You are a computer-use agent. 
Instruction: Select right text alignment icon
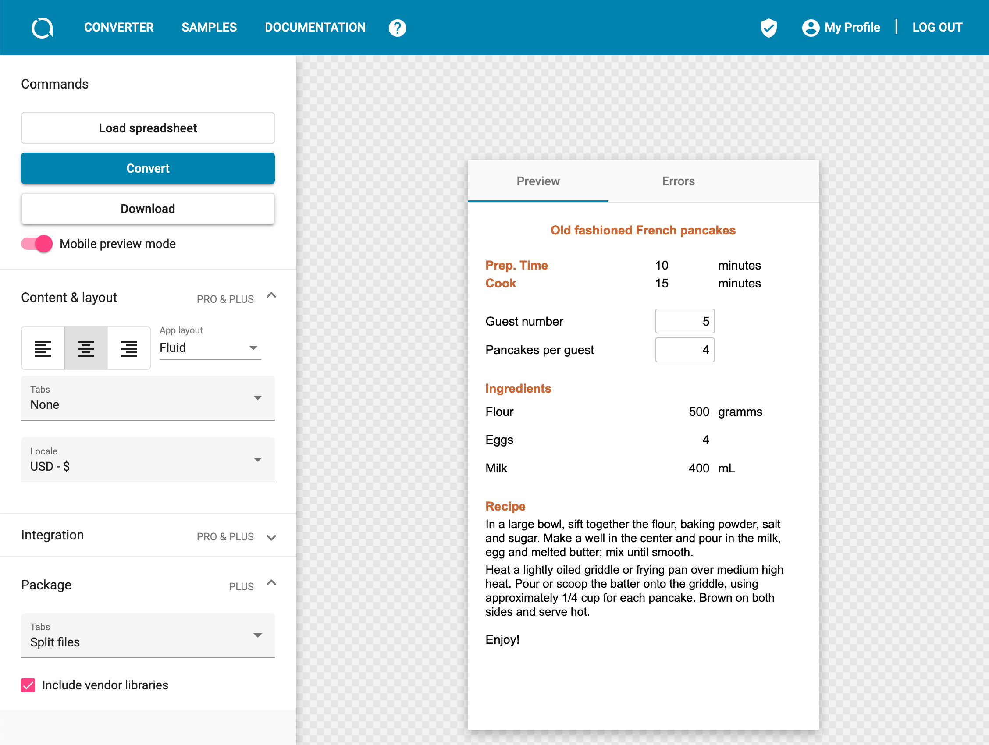tap(129, 348)
